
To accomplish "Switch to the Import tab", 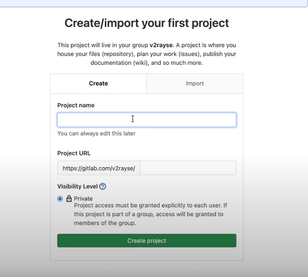I will [195, 84].
